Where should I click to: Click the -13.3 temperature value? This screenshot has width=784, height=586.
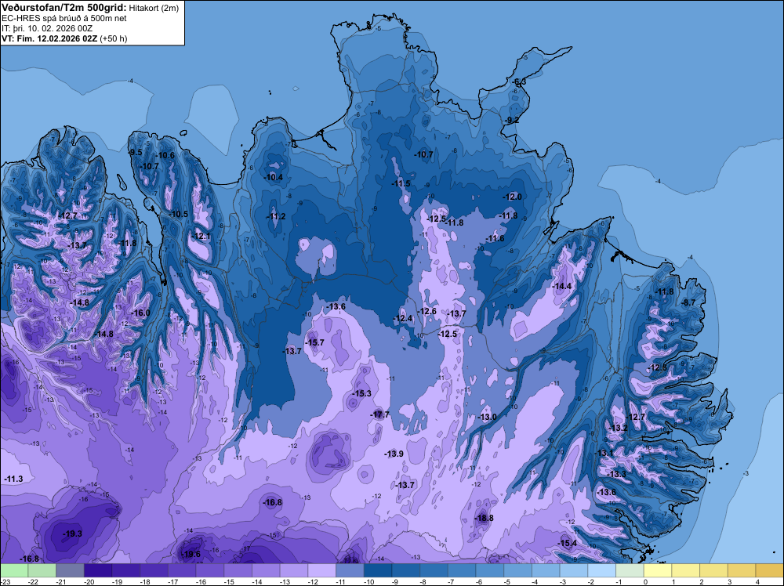click(616, 474)
